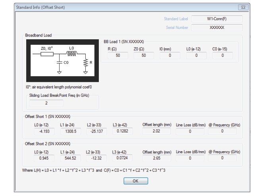Click the BB Load Z0 (Ω) field
Viewport: 264px width, 196px height.
point(144,56)
